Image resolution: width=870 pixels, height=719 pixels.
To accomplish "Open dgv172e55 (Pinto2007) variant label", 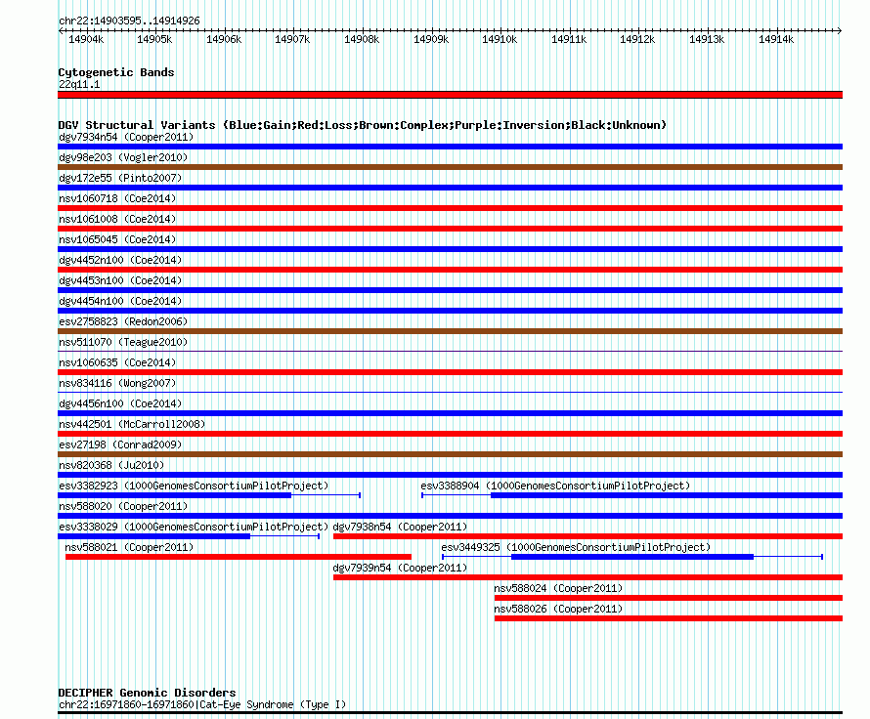I will [120, 178].
